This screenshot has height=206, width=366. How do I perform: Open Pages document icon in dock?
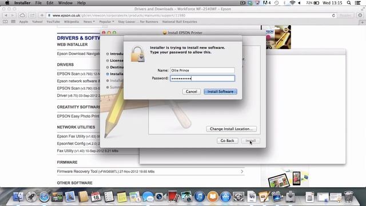tap(264, 197)
